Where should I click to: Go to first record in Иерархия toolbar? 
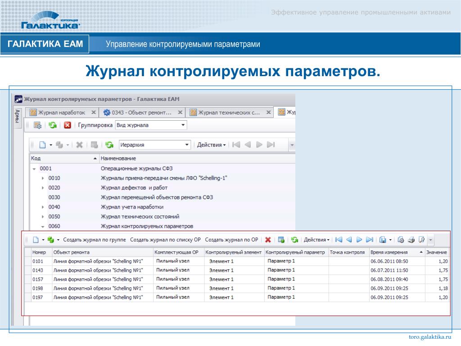236,145
